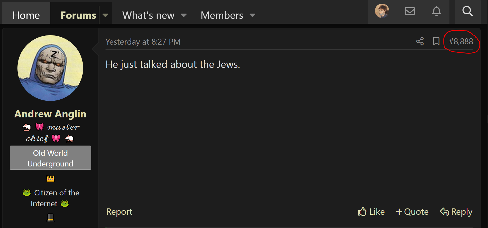
Task: Bookmark this post
Action: tap(436, 41)
